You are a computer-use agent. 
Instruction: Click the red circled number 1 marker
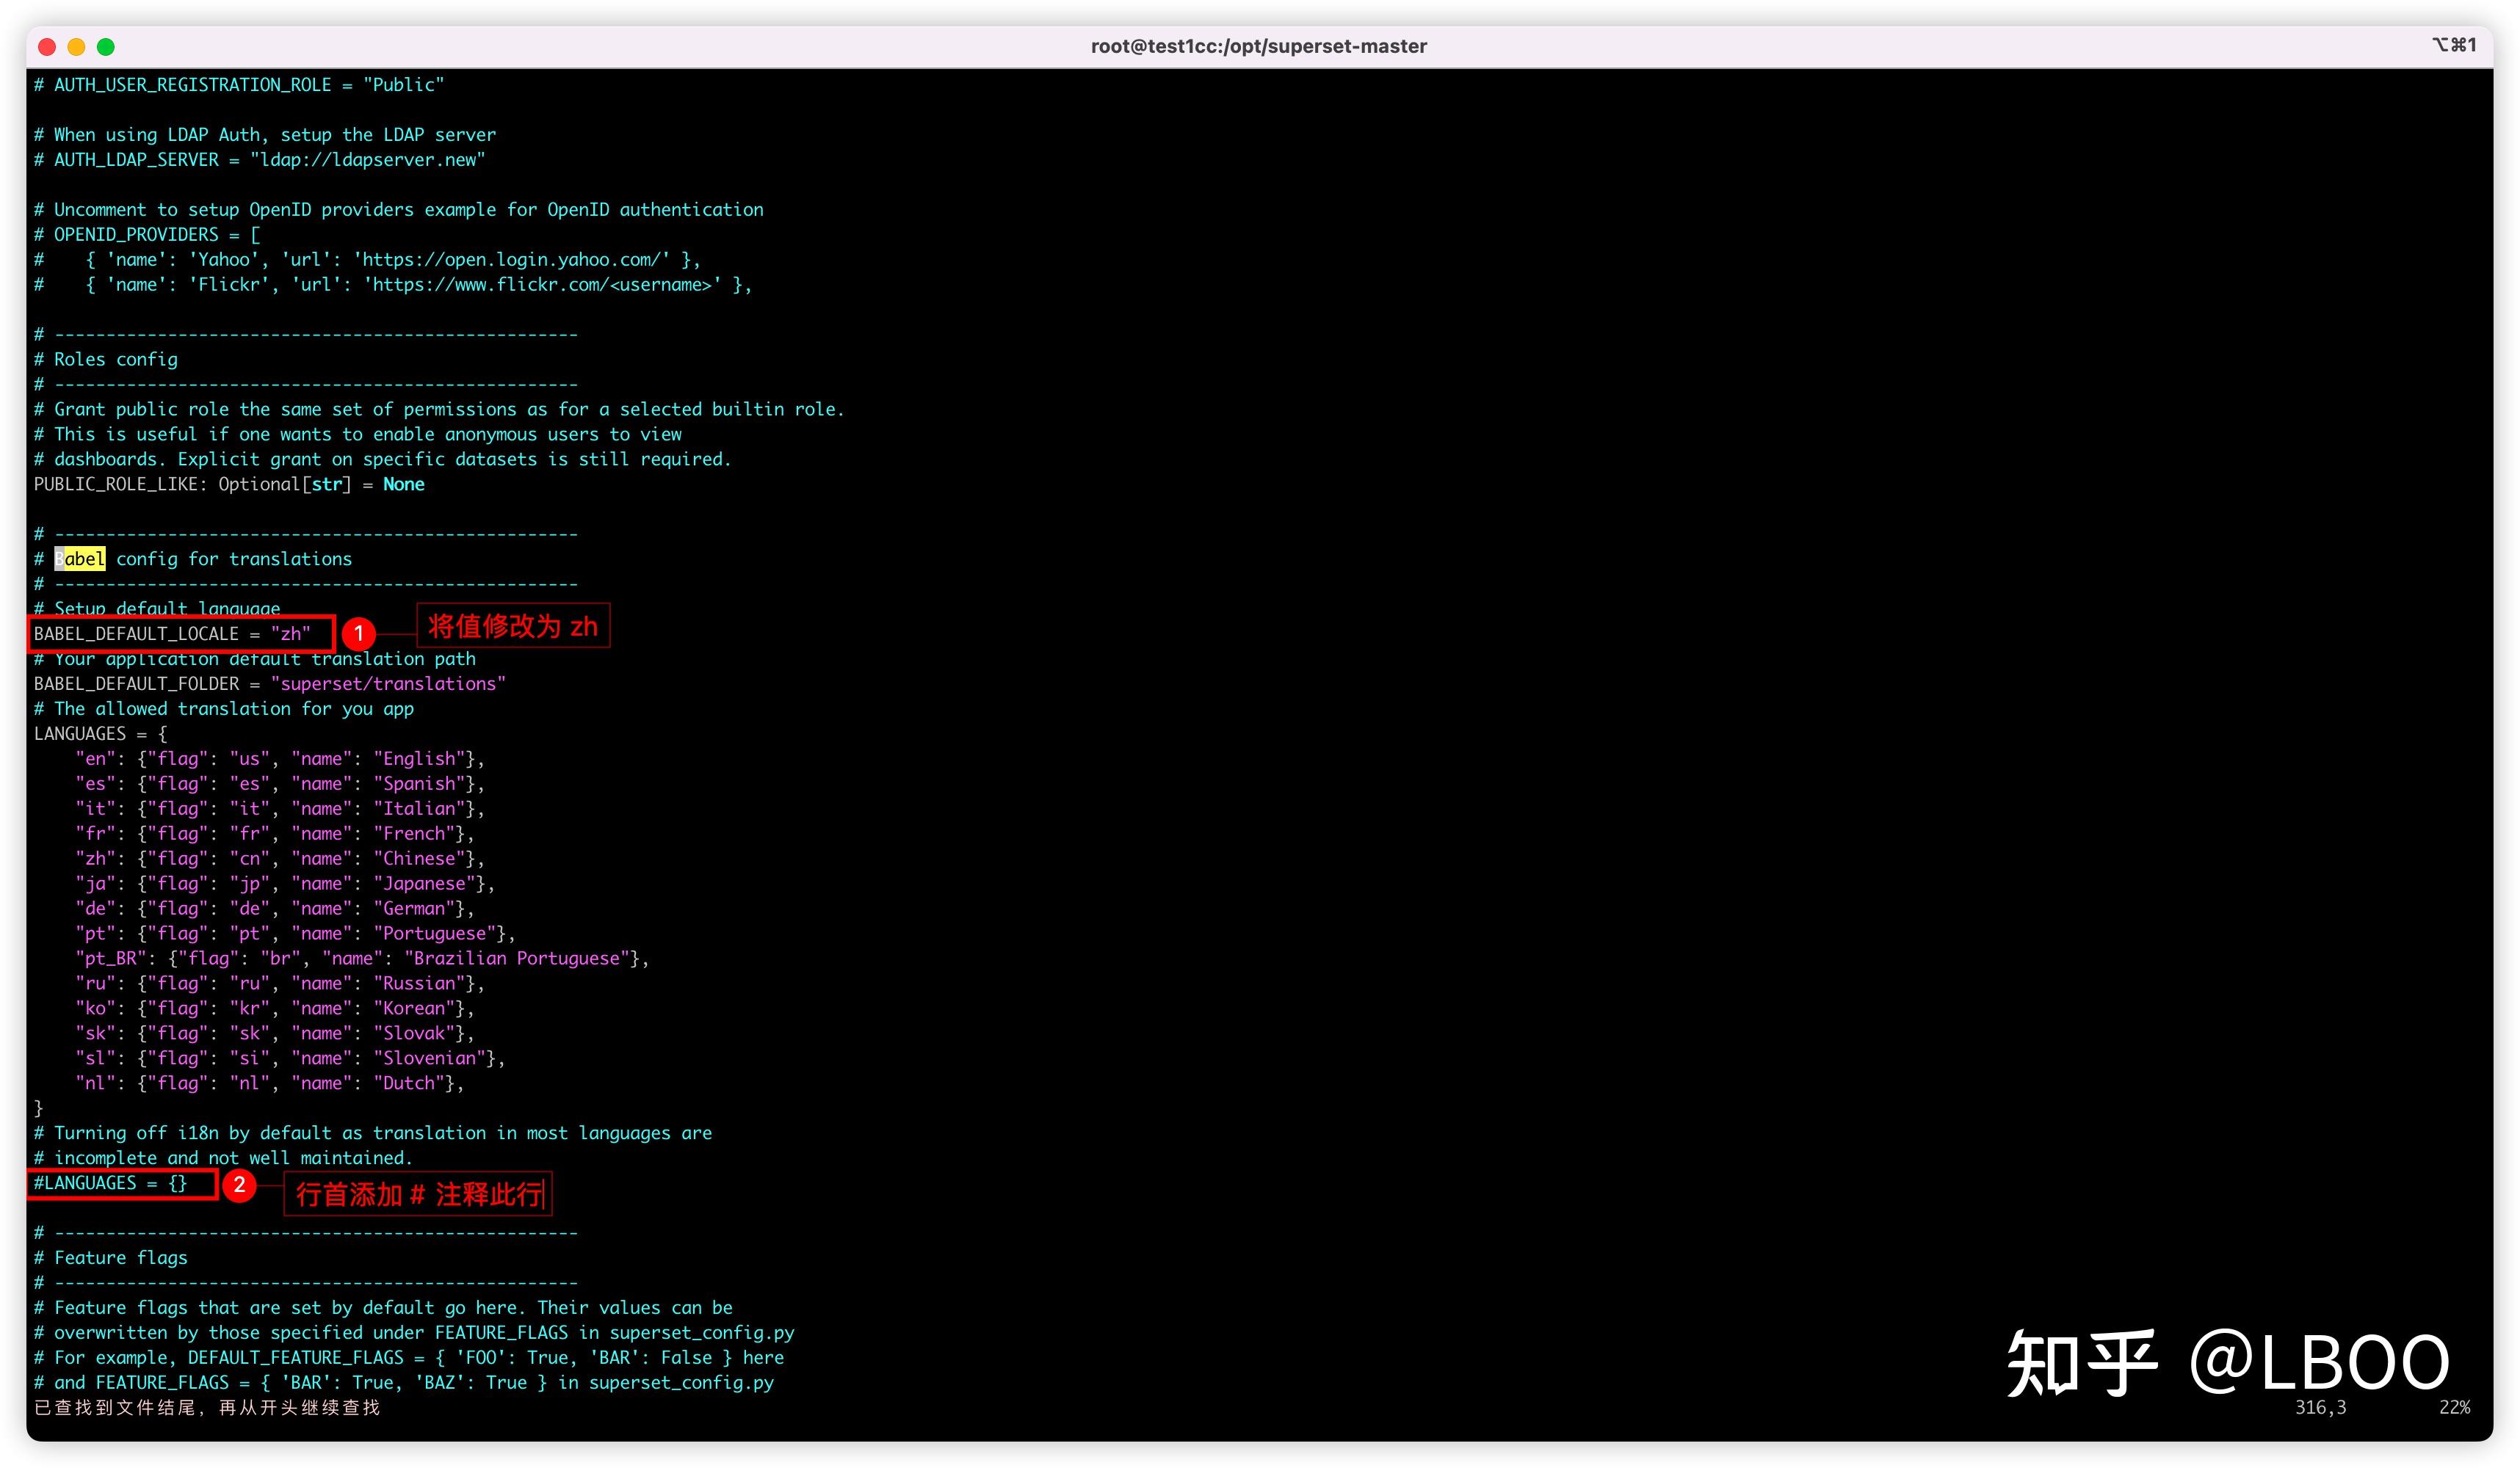click(x=358, y=633)
